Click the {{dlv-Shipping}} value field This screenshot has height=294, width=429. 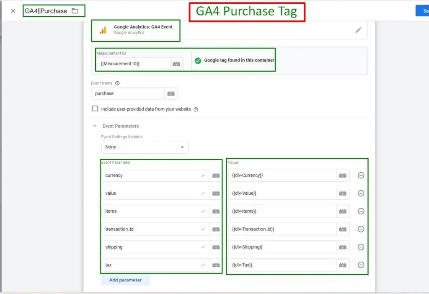pyautogui.click(x=282, y=247)
